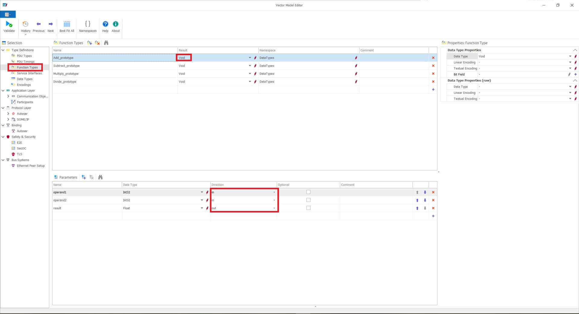
Task: Open the History toolbar icon
Action: pos(26,24)
